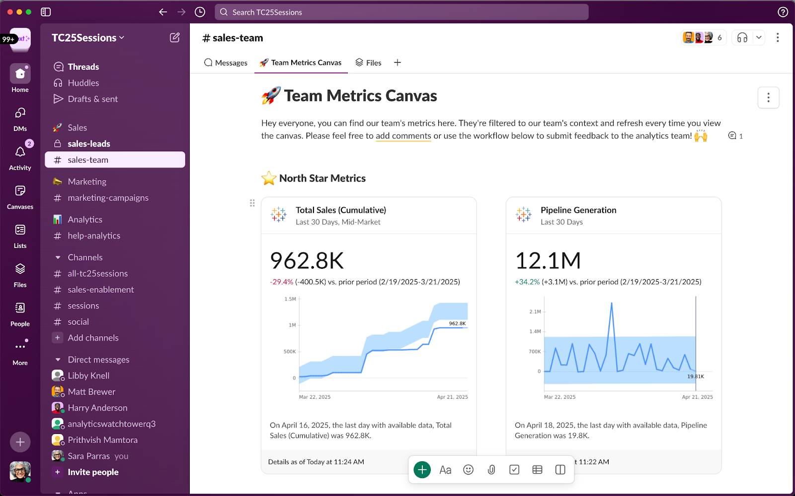Open the sales-team channel name header

click(233, 38)
